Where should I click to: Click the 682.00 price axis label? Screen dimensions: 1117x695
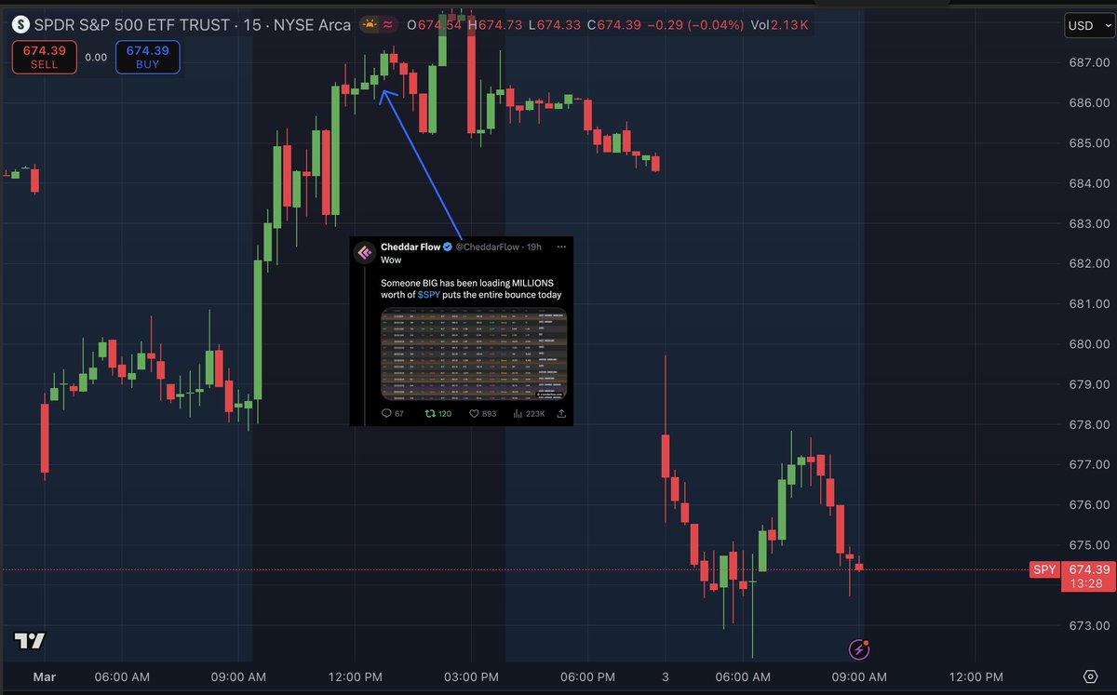pyautogui.click(x=1087, y=263)
